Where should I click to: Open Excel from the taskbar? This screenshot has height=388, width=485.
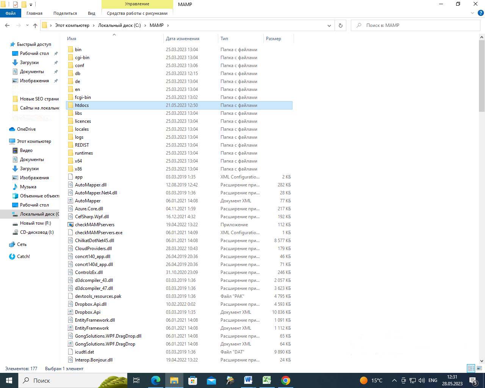267,380
